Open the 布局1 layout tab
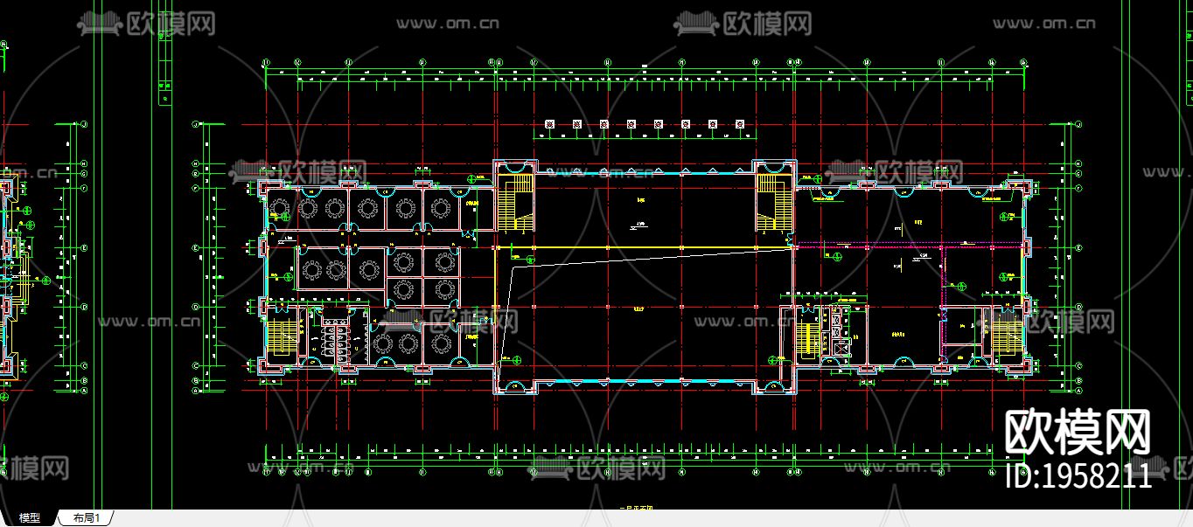Screen dimensions: 1193x527 pos(87,518)
